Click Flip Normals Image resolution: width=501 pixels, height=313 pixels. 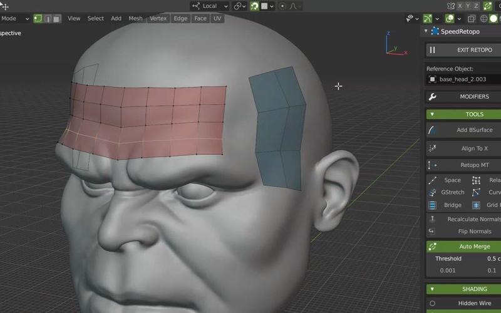[463, 231]
